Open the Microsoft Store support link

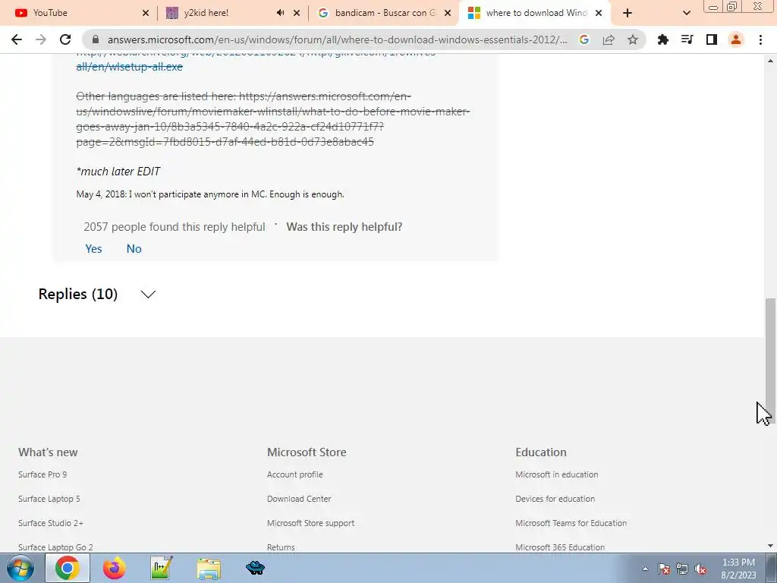pyautogui.click(x=310, y=523)
